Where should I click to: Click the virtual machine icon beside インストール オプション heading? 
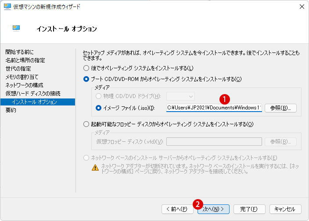click(16, 28)
